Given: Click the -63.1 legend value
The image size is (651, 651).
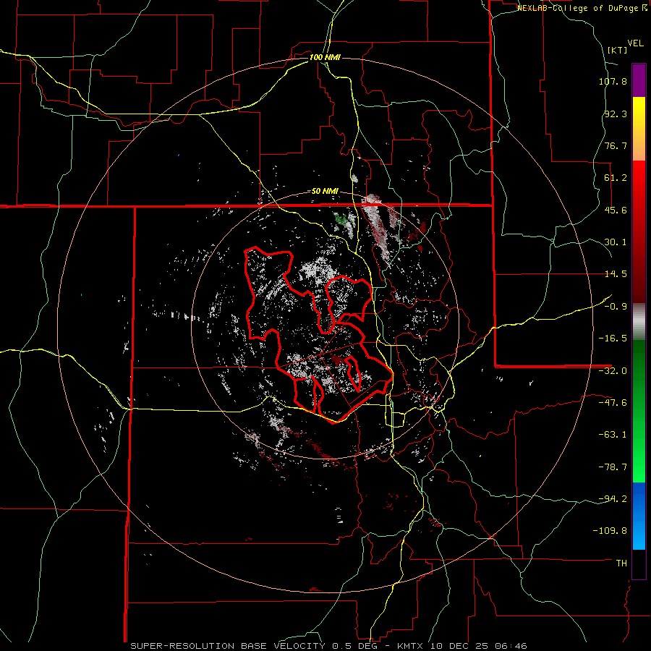Looking at the screenshot, I should click(613, 435).
